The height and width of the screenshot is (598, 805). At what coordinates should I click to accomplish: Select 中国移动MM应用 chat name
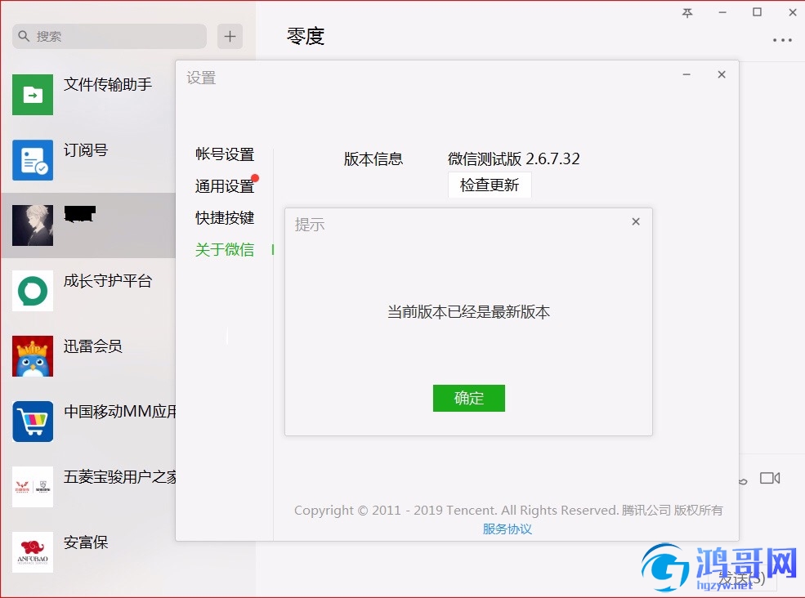click(x=120, y=411)
